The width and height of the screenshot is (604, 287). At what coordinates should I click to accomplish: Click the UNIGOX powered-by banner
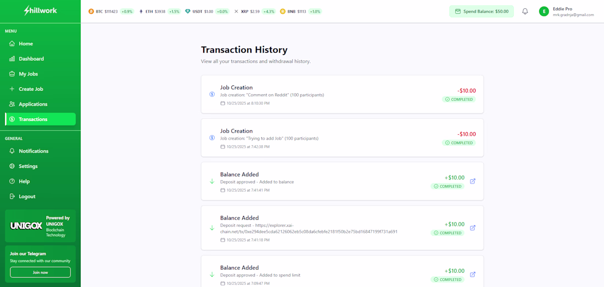(x=40, y=226)
